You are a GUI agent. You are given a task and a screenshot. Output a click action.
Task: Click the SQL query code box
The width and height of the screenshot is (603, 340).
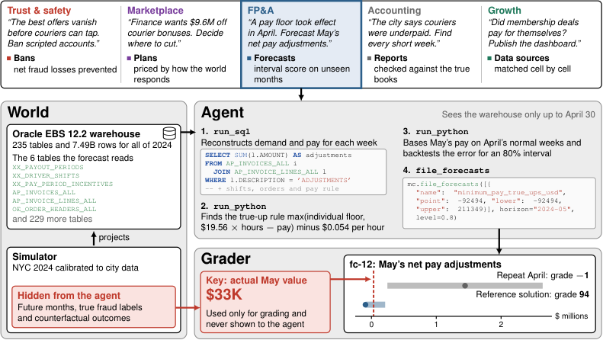click(293, 172)
